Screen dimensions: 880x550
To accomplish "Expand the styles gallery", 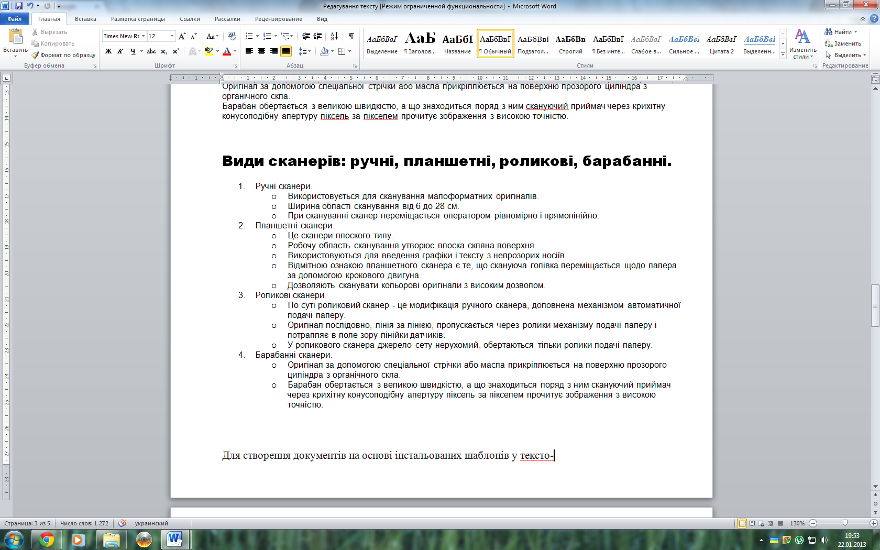I will click(783, 54).
